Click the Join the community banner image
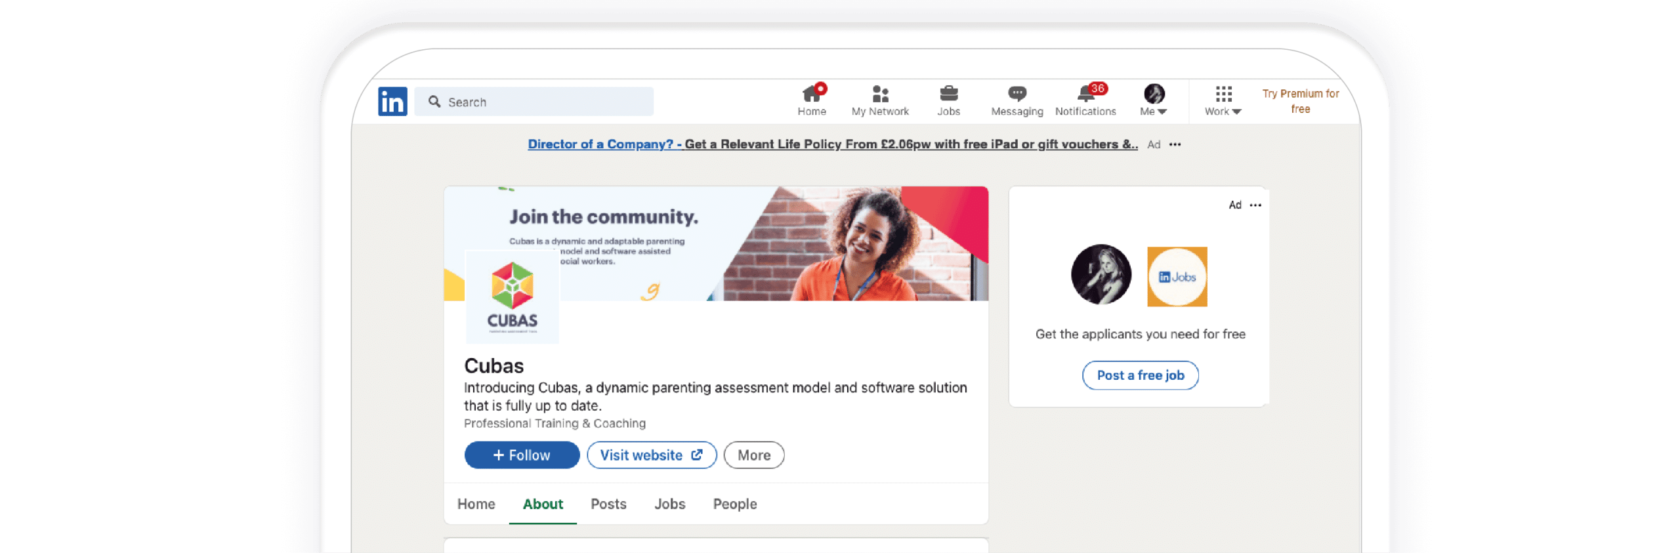The image size is (1680, 553). 716,243
